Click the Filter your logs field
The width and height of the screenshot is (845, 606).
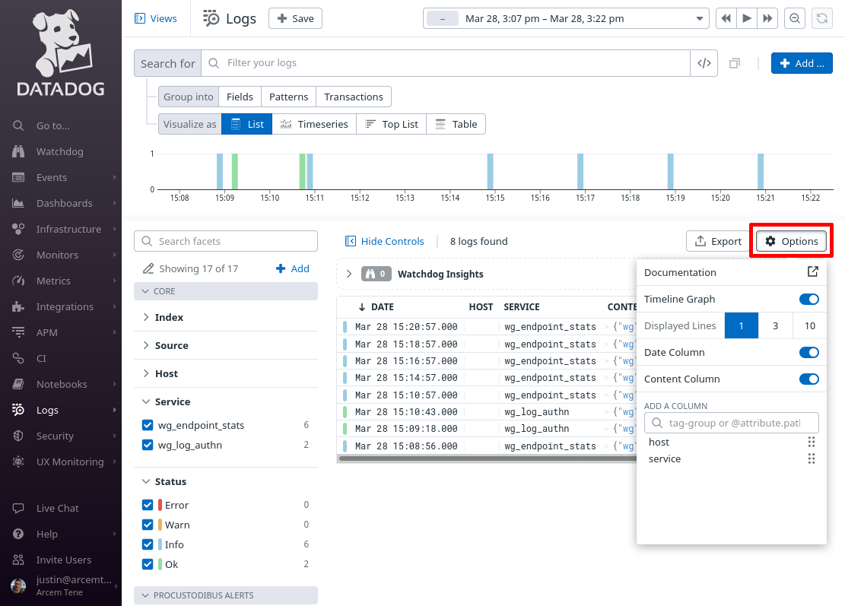[446, 63]
